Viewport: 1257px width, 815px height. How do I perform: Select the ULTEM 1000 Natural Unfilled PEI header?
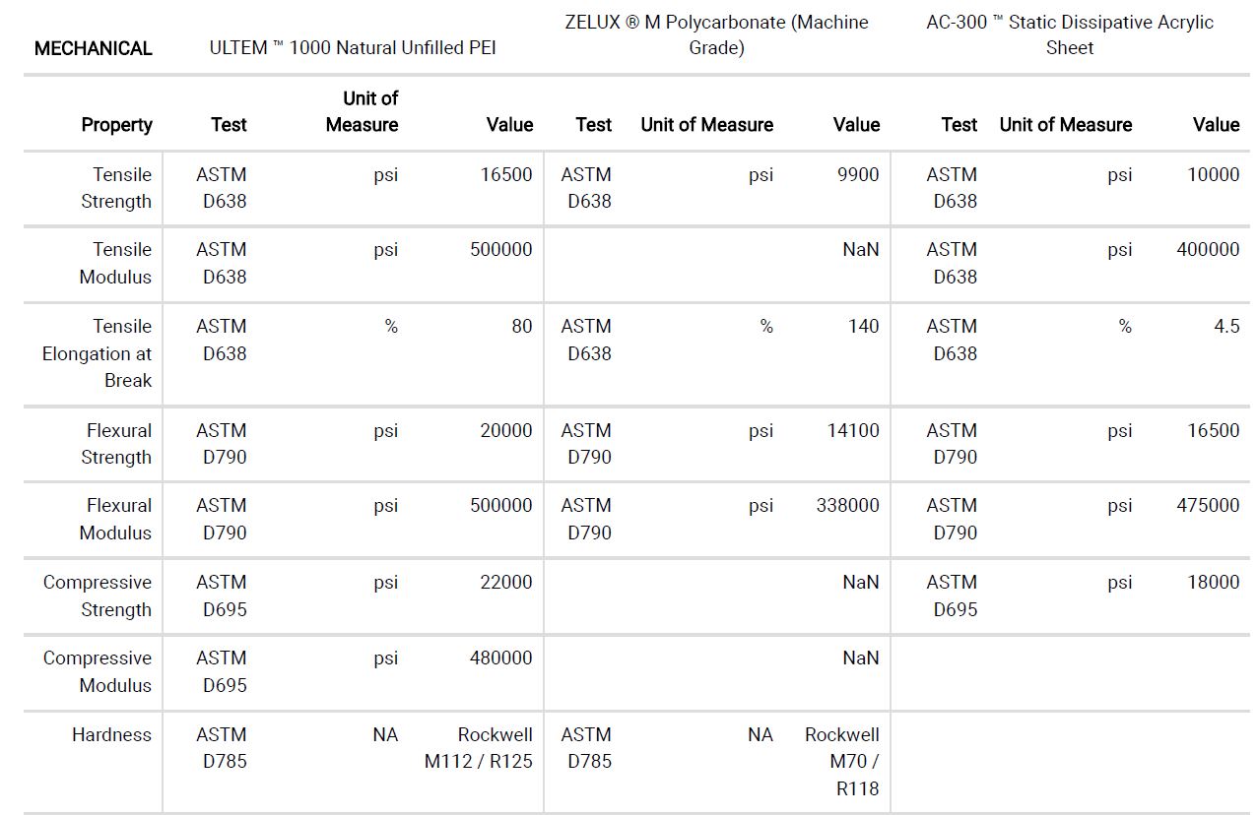click(353, 48)
